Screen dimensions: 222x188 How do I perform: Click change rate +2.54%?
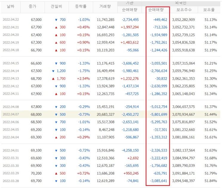pyautogui.click(x=83, y=78)
